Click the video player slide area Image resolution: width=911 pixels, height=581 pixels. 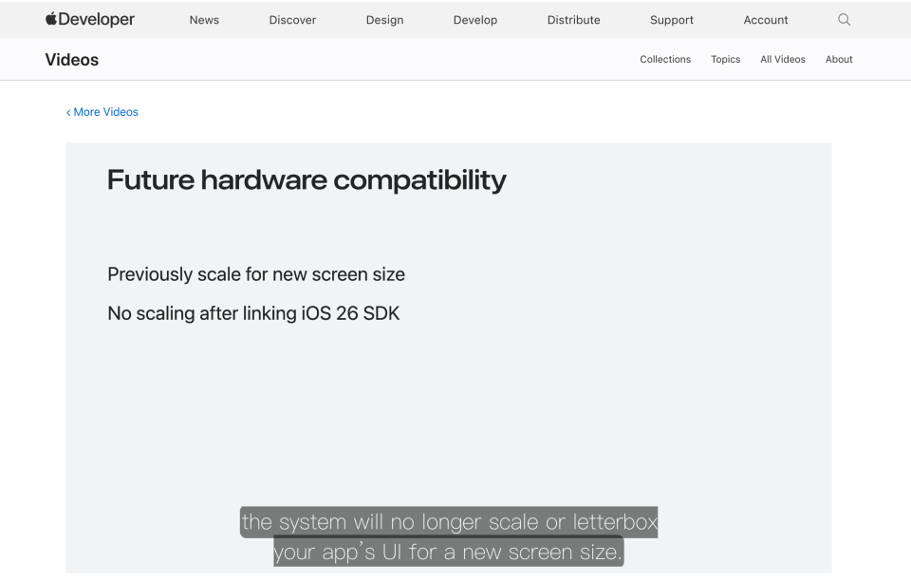click(x=449, y=357)
